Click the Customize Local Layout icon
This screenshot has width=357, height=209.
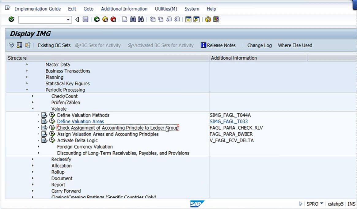(x=216, y=19)
